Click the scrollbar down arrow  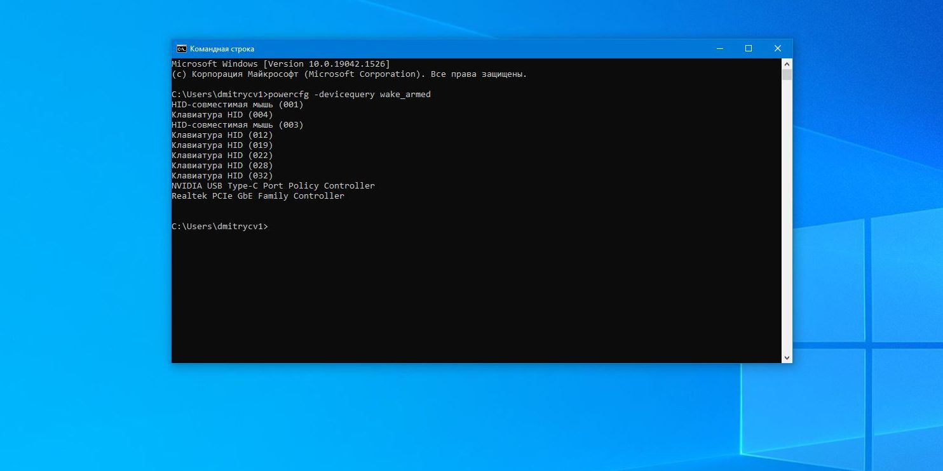point(787,358)
